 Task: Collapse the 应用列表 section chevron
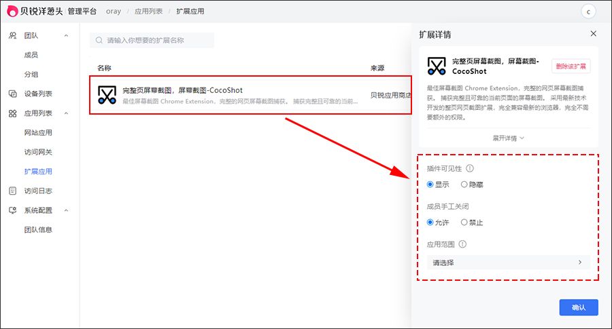67,113
